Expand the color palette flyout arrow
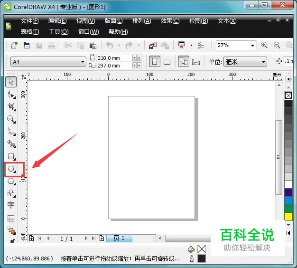The width and height of the screenshot is (297, 268). [x=288, y=79]
